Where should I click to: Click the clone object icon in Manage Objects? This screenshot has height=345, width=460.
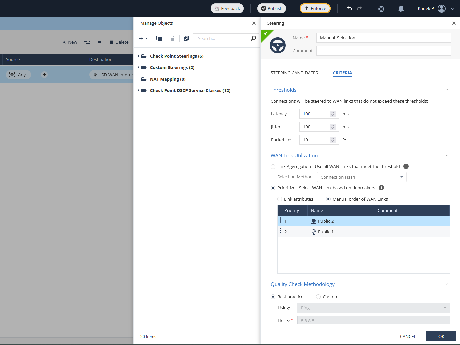tap(159, 39)
